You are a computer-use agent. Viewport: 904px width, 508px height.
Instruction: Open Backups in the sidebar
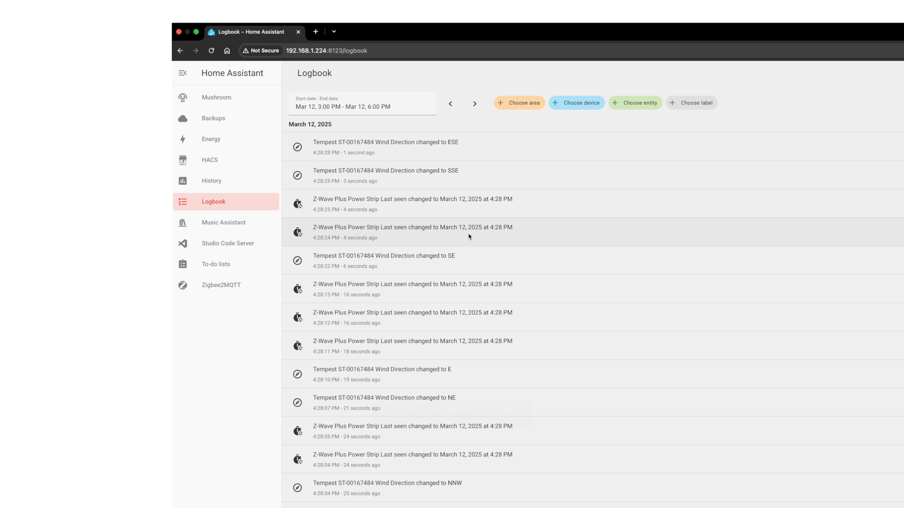pos(226,118)
